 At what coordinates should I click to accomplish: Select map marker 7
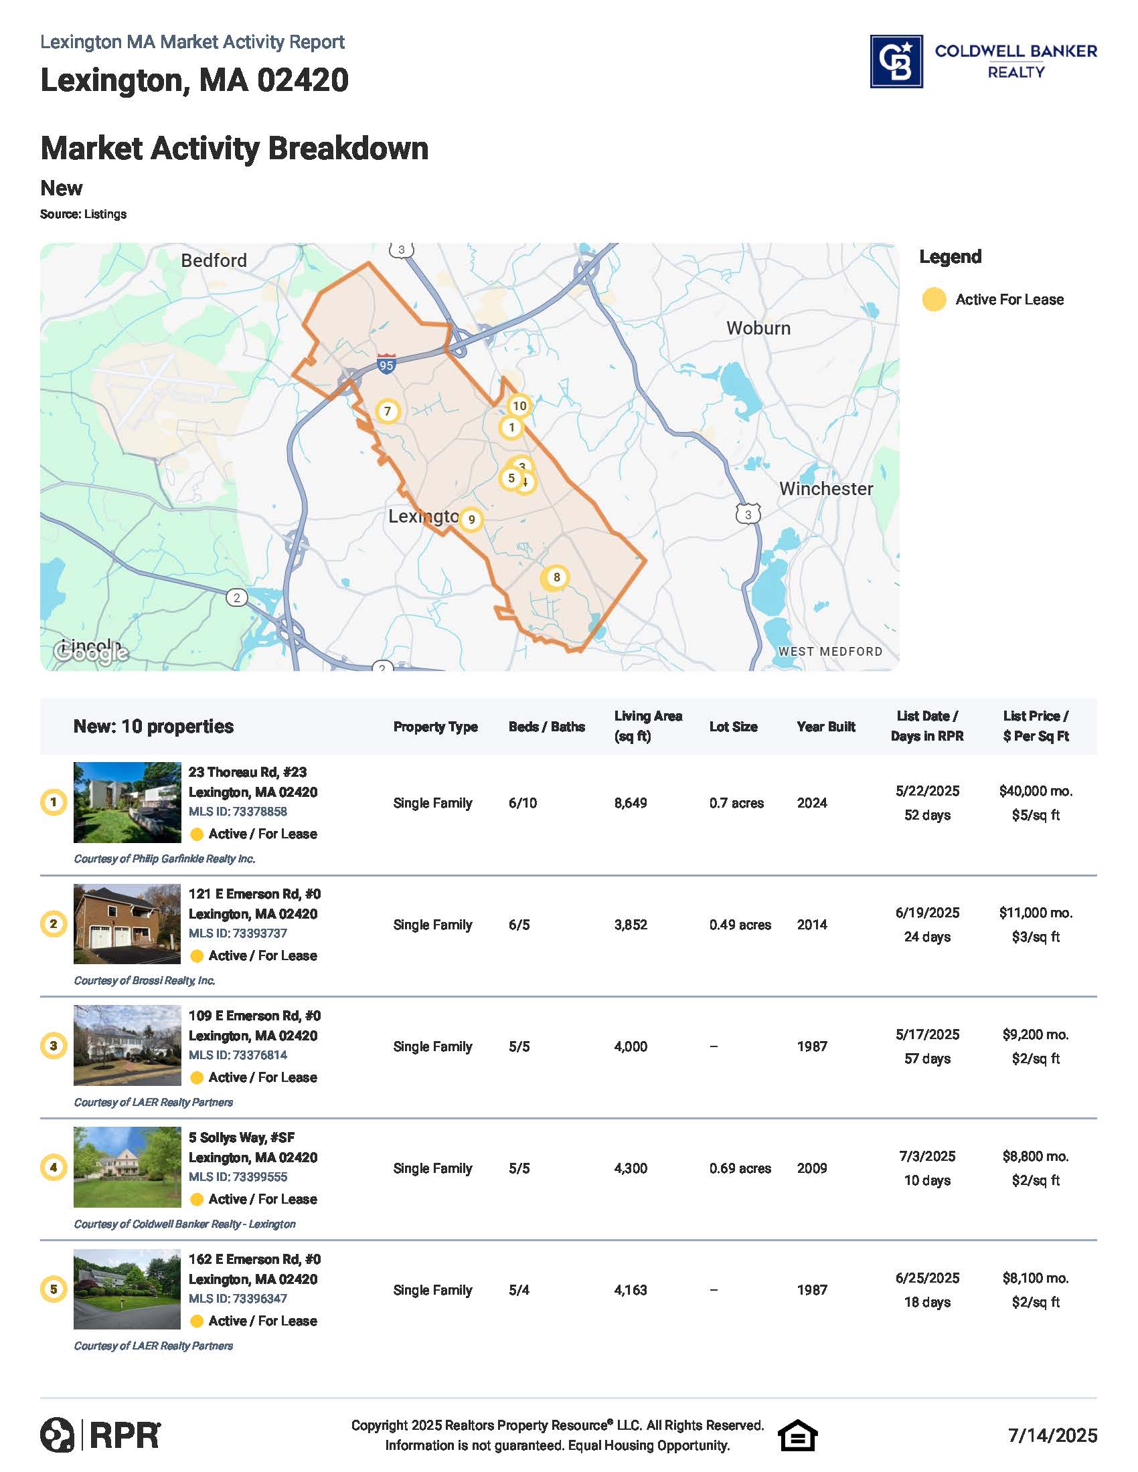click(387, 411)
